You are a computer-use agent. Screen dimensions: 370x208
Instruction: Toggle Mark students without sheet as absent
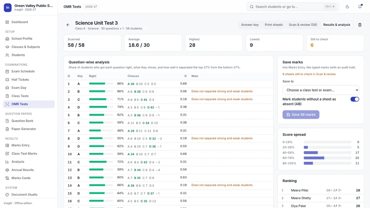(x=355, y=99)
